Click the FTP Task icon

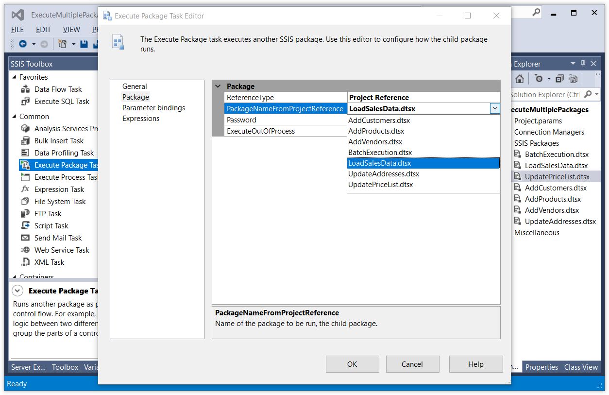[25, 214]
